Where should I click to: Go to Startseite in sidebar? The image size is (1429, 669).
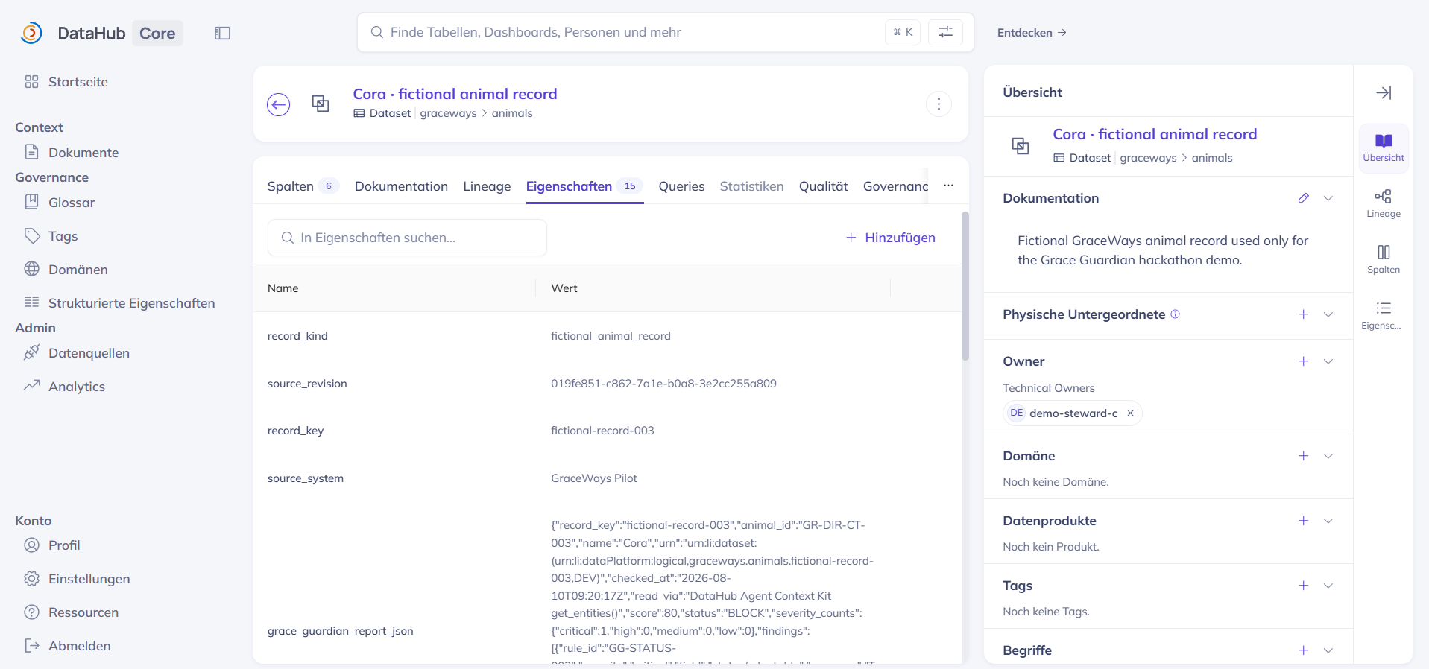66,82
